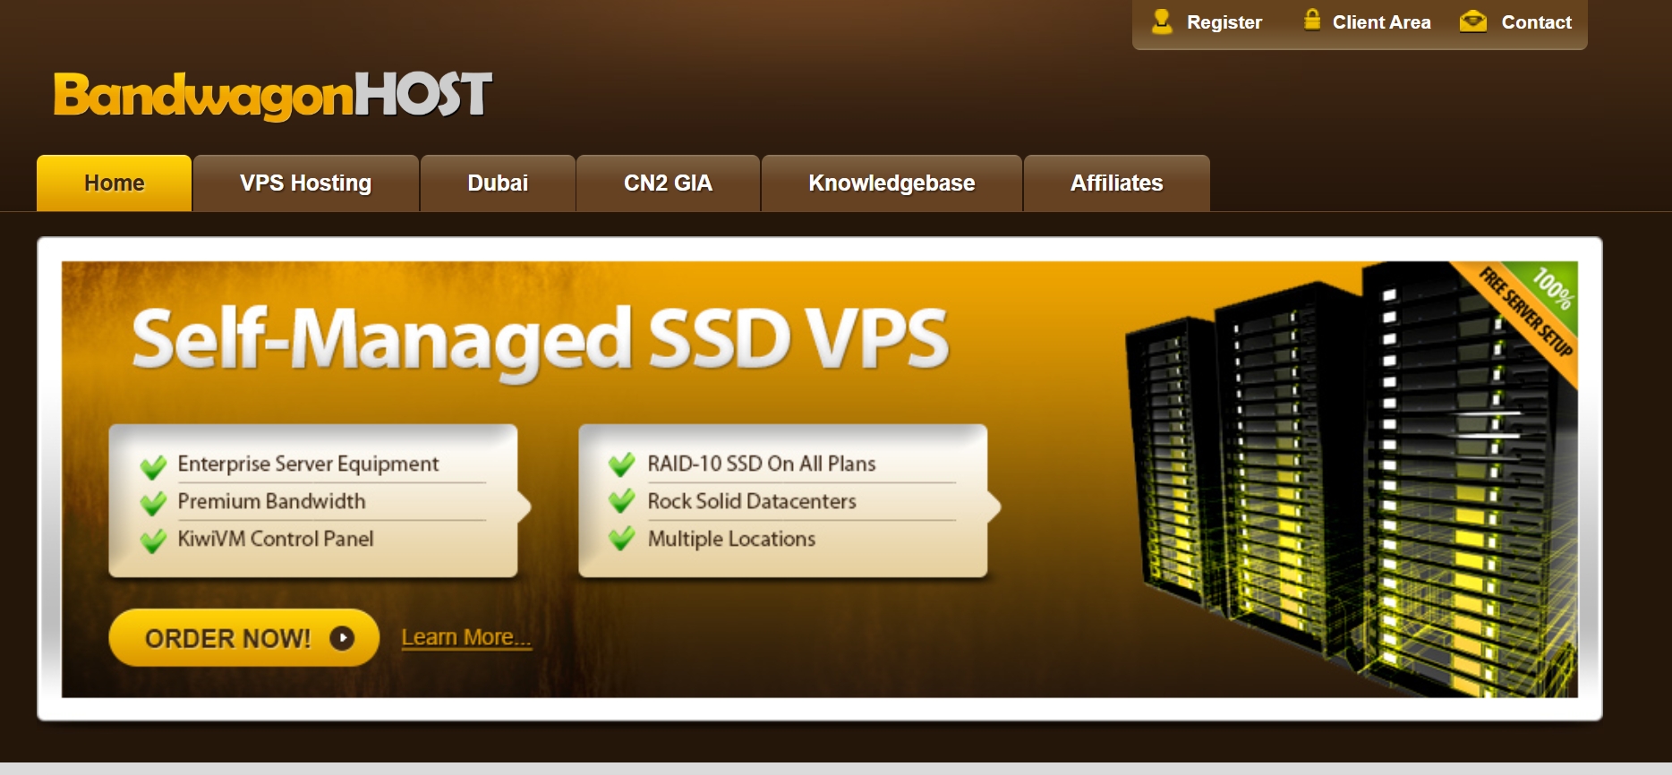Click the BandwagonHOST logo

(x=273, y=95)
